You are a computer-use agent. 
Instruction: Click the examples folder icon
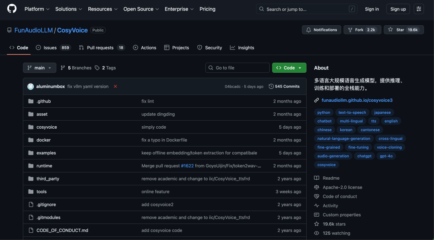[x=31, y=153]
